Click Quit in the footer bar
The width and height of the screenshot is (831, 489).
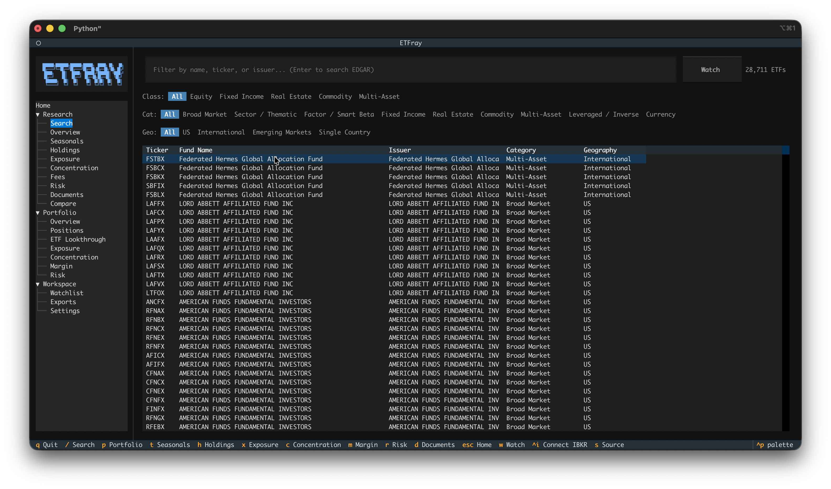coord(46,445)
